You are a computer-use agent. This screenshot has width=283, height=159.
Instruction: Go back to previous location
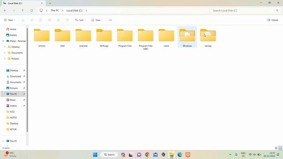[5, 11]
